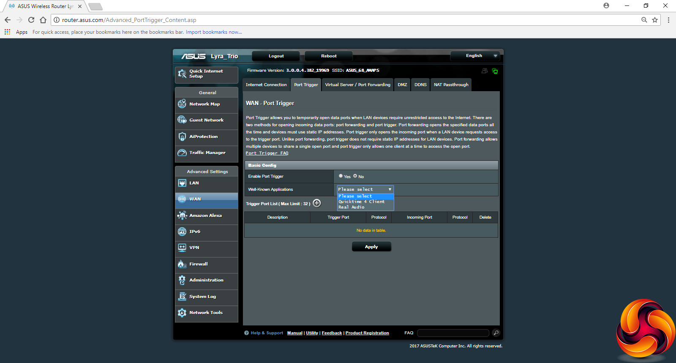Open the NAT Passthrough tab
Image resolution: width=676 pixels, height=363 pixels.
tap(451, 85)
